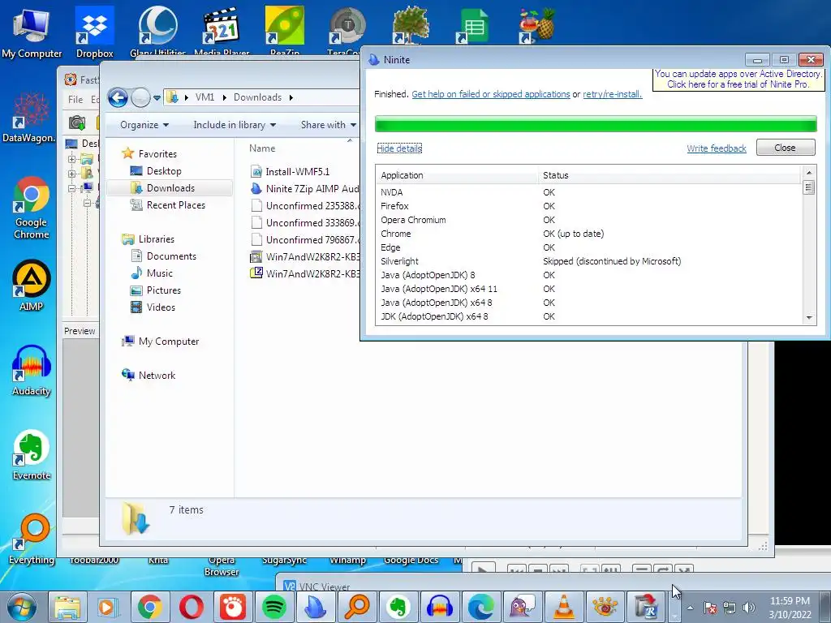
Task: Select My Computer in navigation pane
Action: 169,342
